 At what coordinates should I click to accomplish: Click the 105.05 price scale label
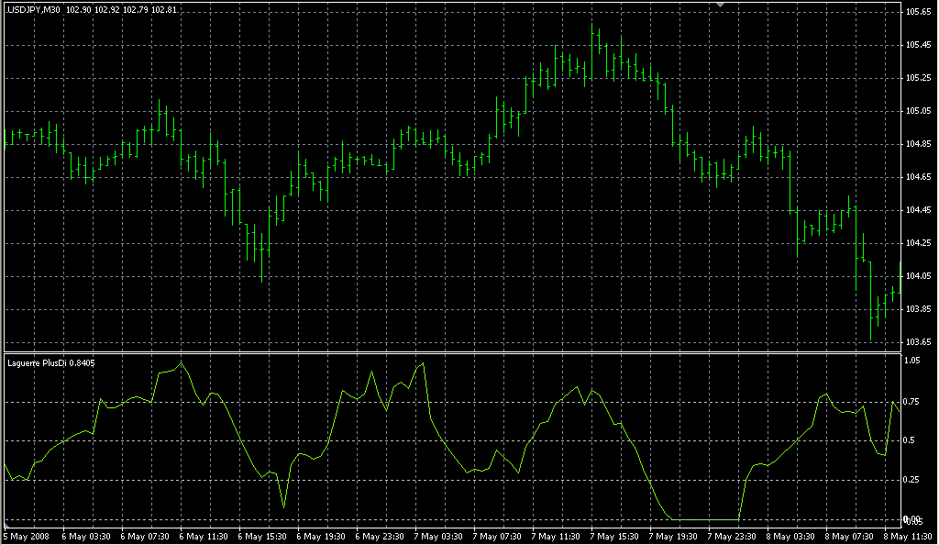click(x=917, y=111)
